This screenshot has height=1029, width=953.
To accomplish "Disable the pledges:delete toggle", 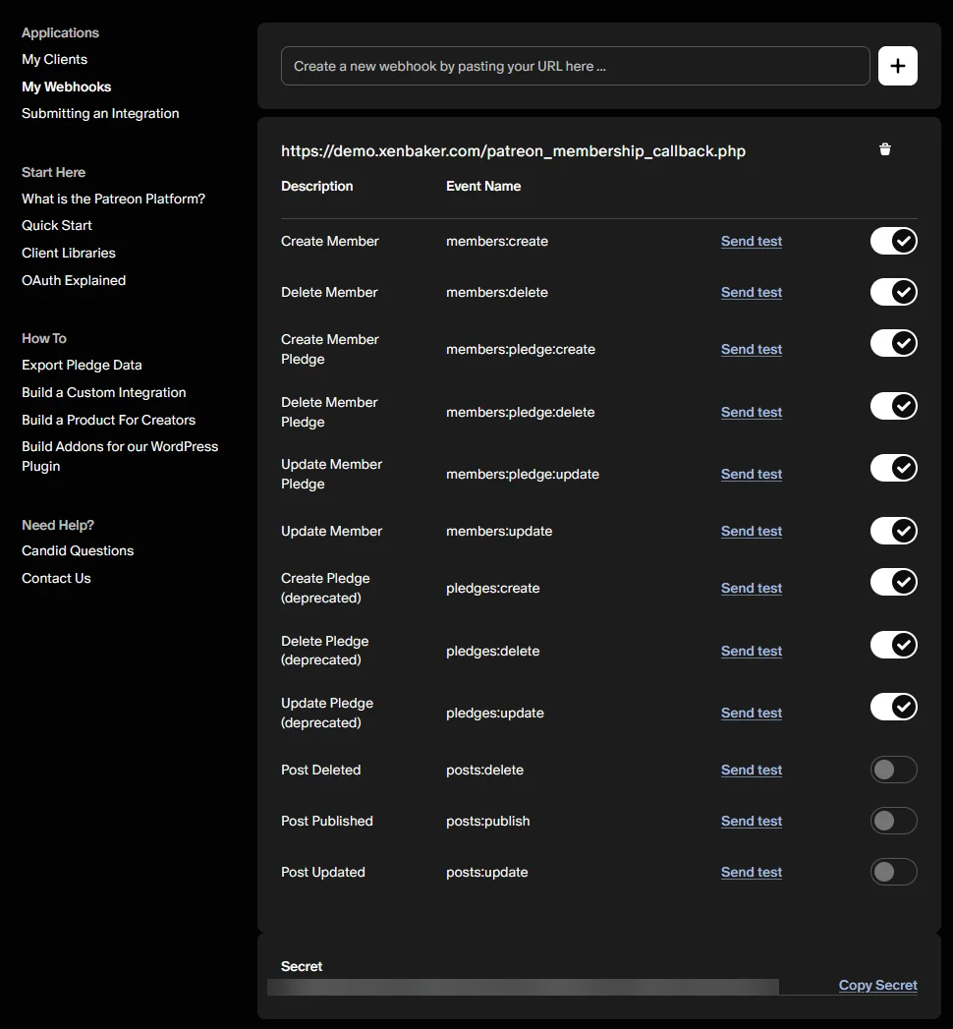I will [893, 645].
